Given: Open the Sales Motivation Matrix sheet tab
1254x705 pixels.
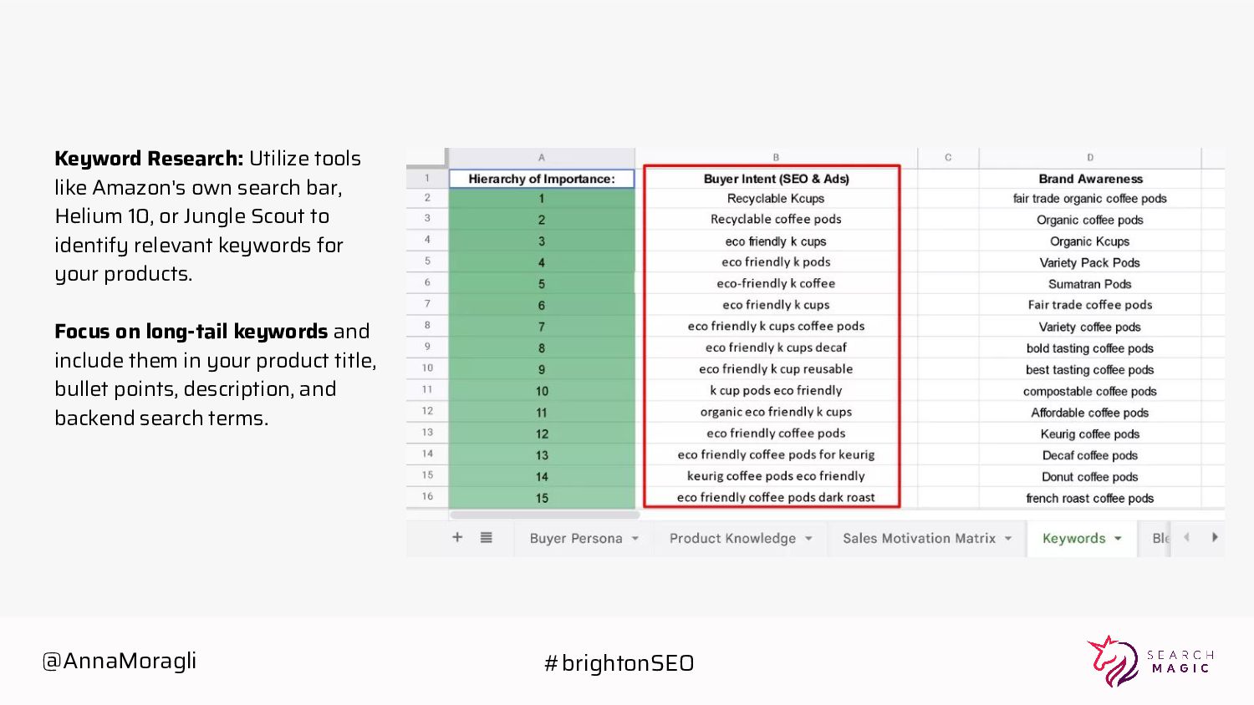Looking at the screenshot, I should (919, 539).
